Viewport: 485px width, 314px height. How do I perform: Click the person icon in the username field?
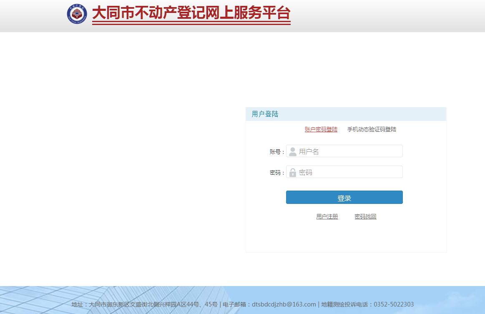(x=293, y=151)
